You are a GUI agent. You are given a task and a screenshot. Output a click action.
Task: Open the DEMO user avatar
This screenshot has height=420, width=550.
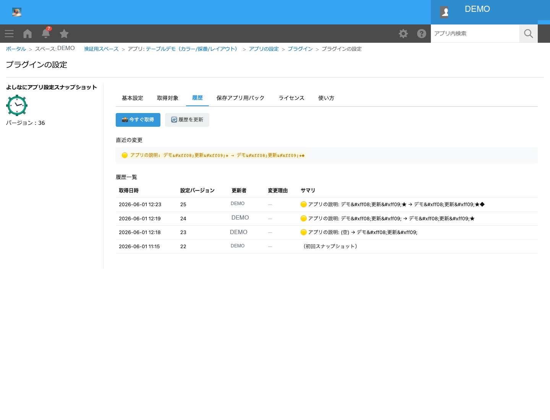(444, 12)
